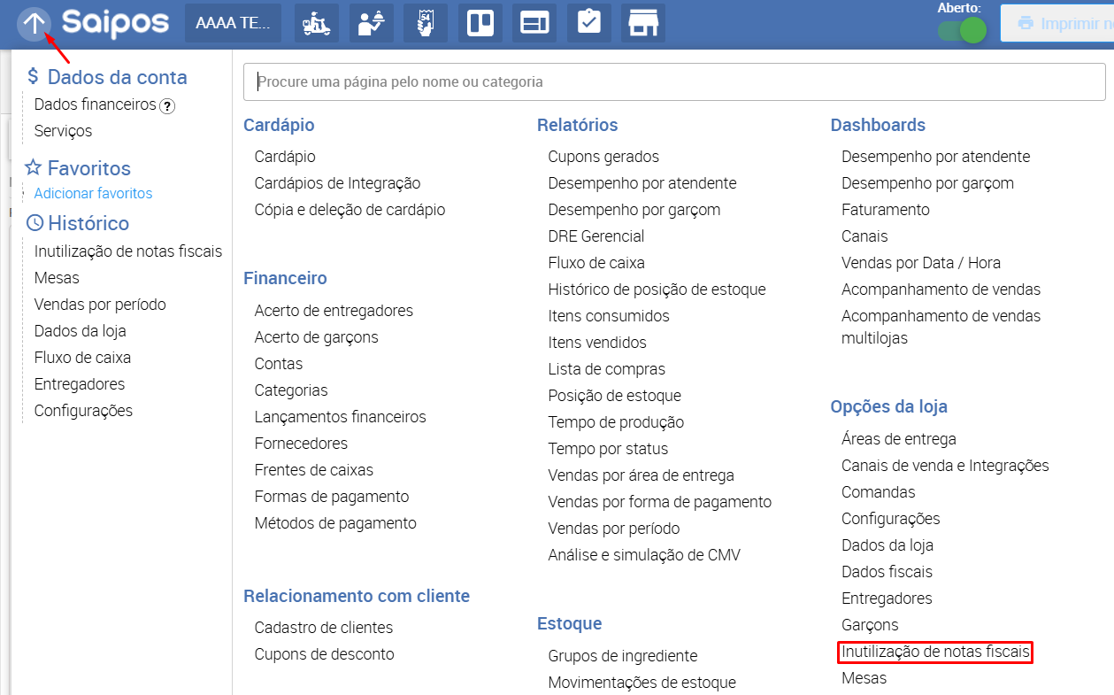Open the AAAA TE... store selector

click(x=233, y=24)
